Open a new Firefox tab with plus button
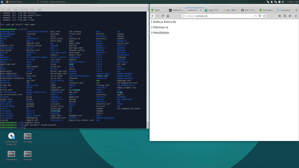Image resolution: width=299 pixels, height=168 pixels. click(296, 10)
